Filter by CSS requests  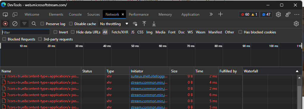(140, 32)
